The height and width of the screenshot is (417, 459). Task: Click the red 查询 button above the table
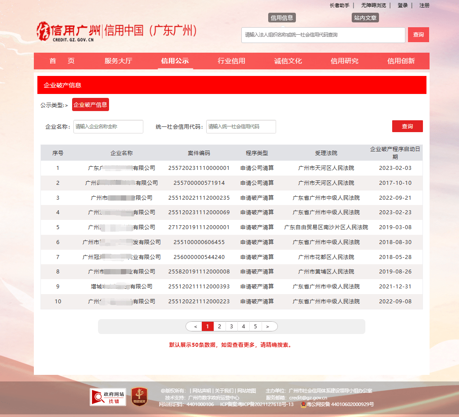[407, 126]
